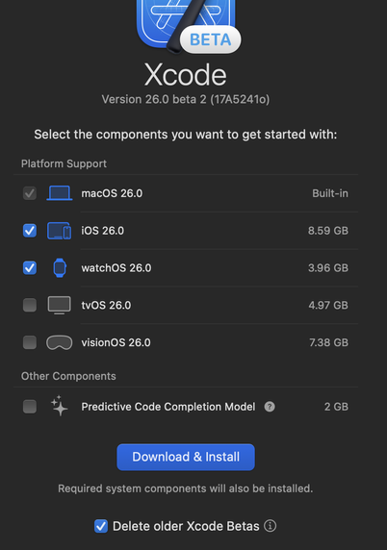
Task: Click the macOS laptop platform icon
Action: 60,193
